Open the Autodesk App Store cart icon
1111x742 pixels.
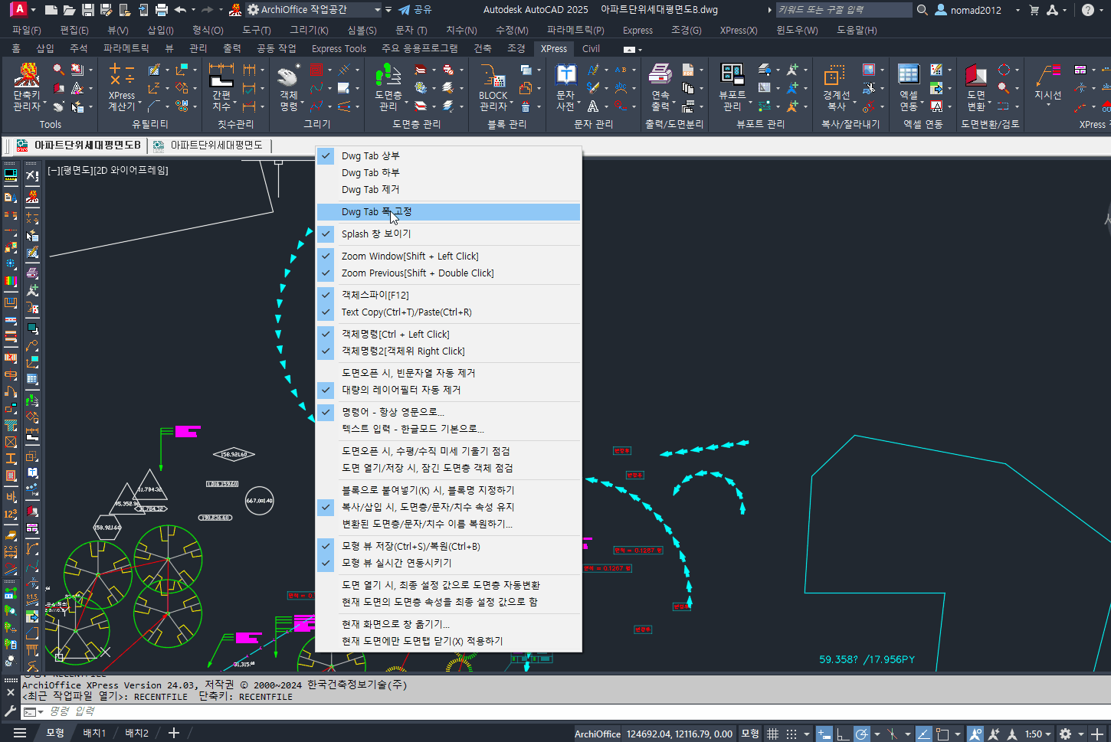[x=1034, y=10]
